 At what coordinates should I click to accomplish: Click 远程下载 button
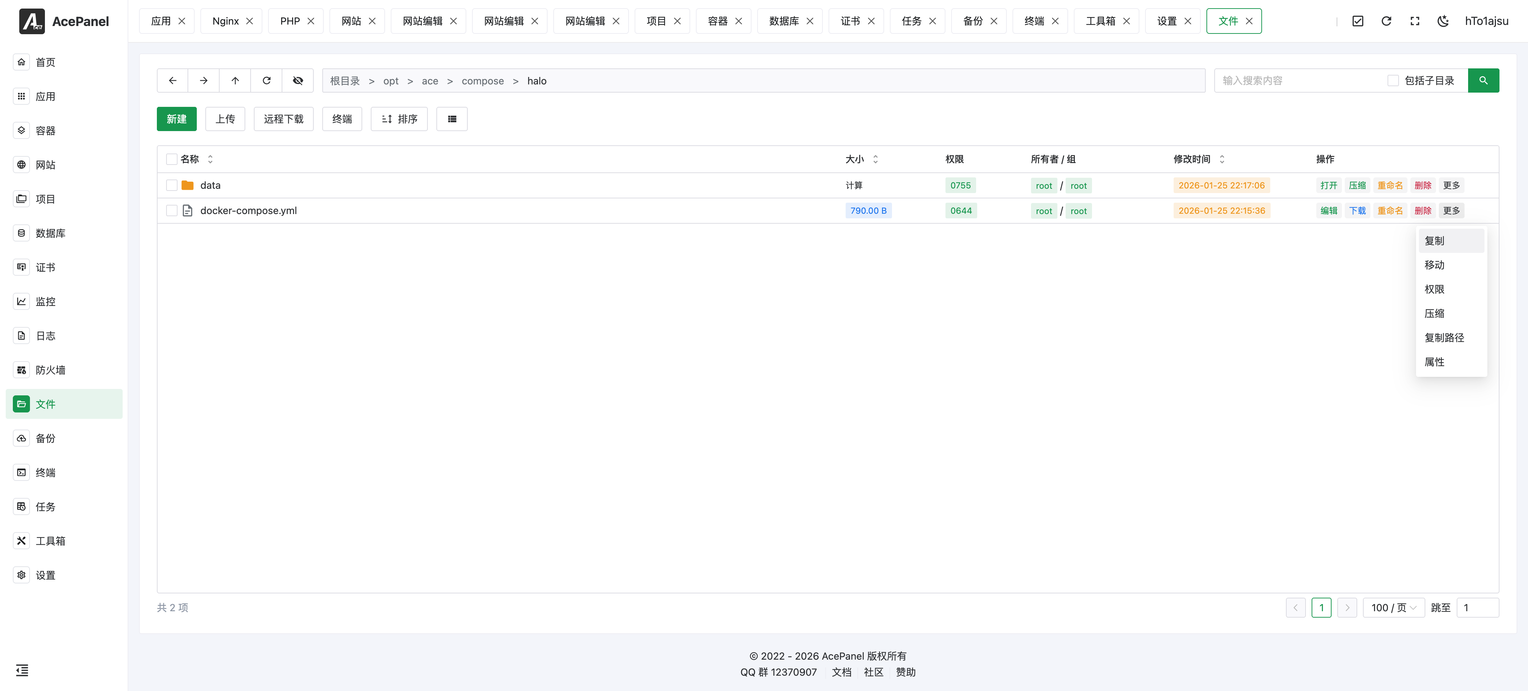click(283, 119)
